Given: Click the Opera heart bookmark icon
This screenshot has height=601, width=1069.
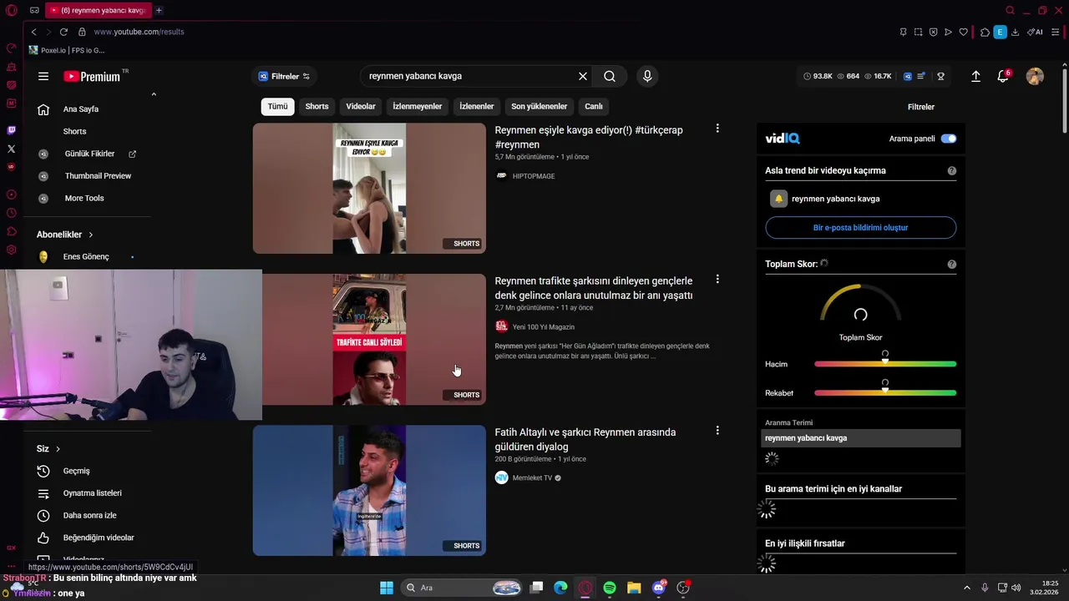Looking at the screenshot, I should point(963,32).
